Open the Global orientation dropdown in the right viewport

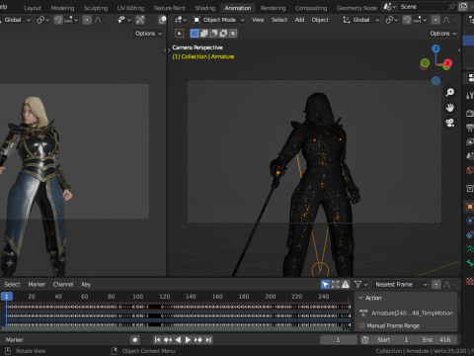click(x=360, y=20)
